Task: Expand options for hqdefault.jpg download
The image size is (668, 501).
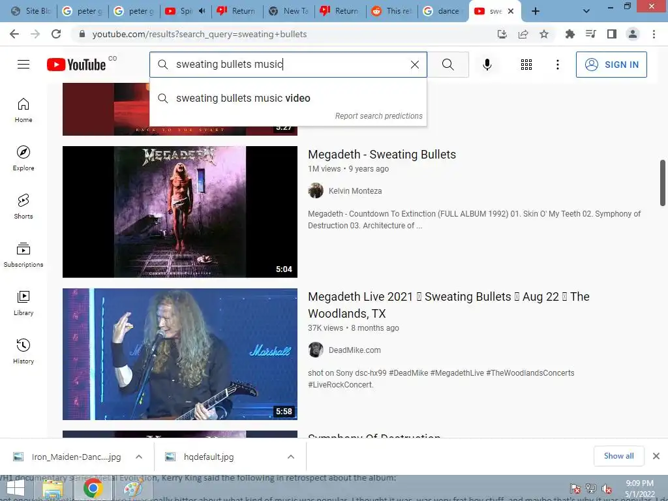Action: coord(291,457)
